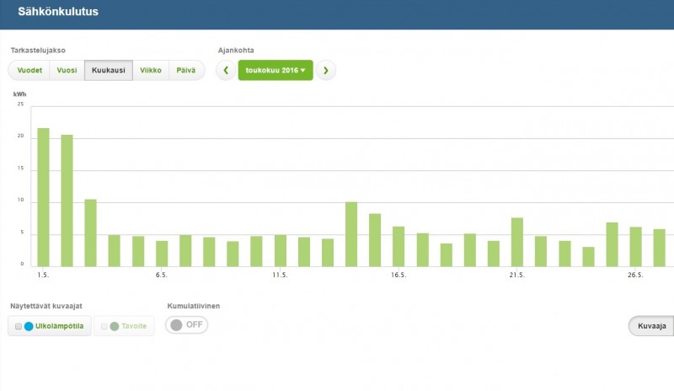Viewport: 674px width, 391px height.
Task: Click the green circle icon beside Tavoite
Action: coord(115,326)
